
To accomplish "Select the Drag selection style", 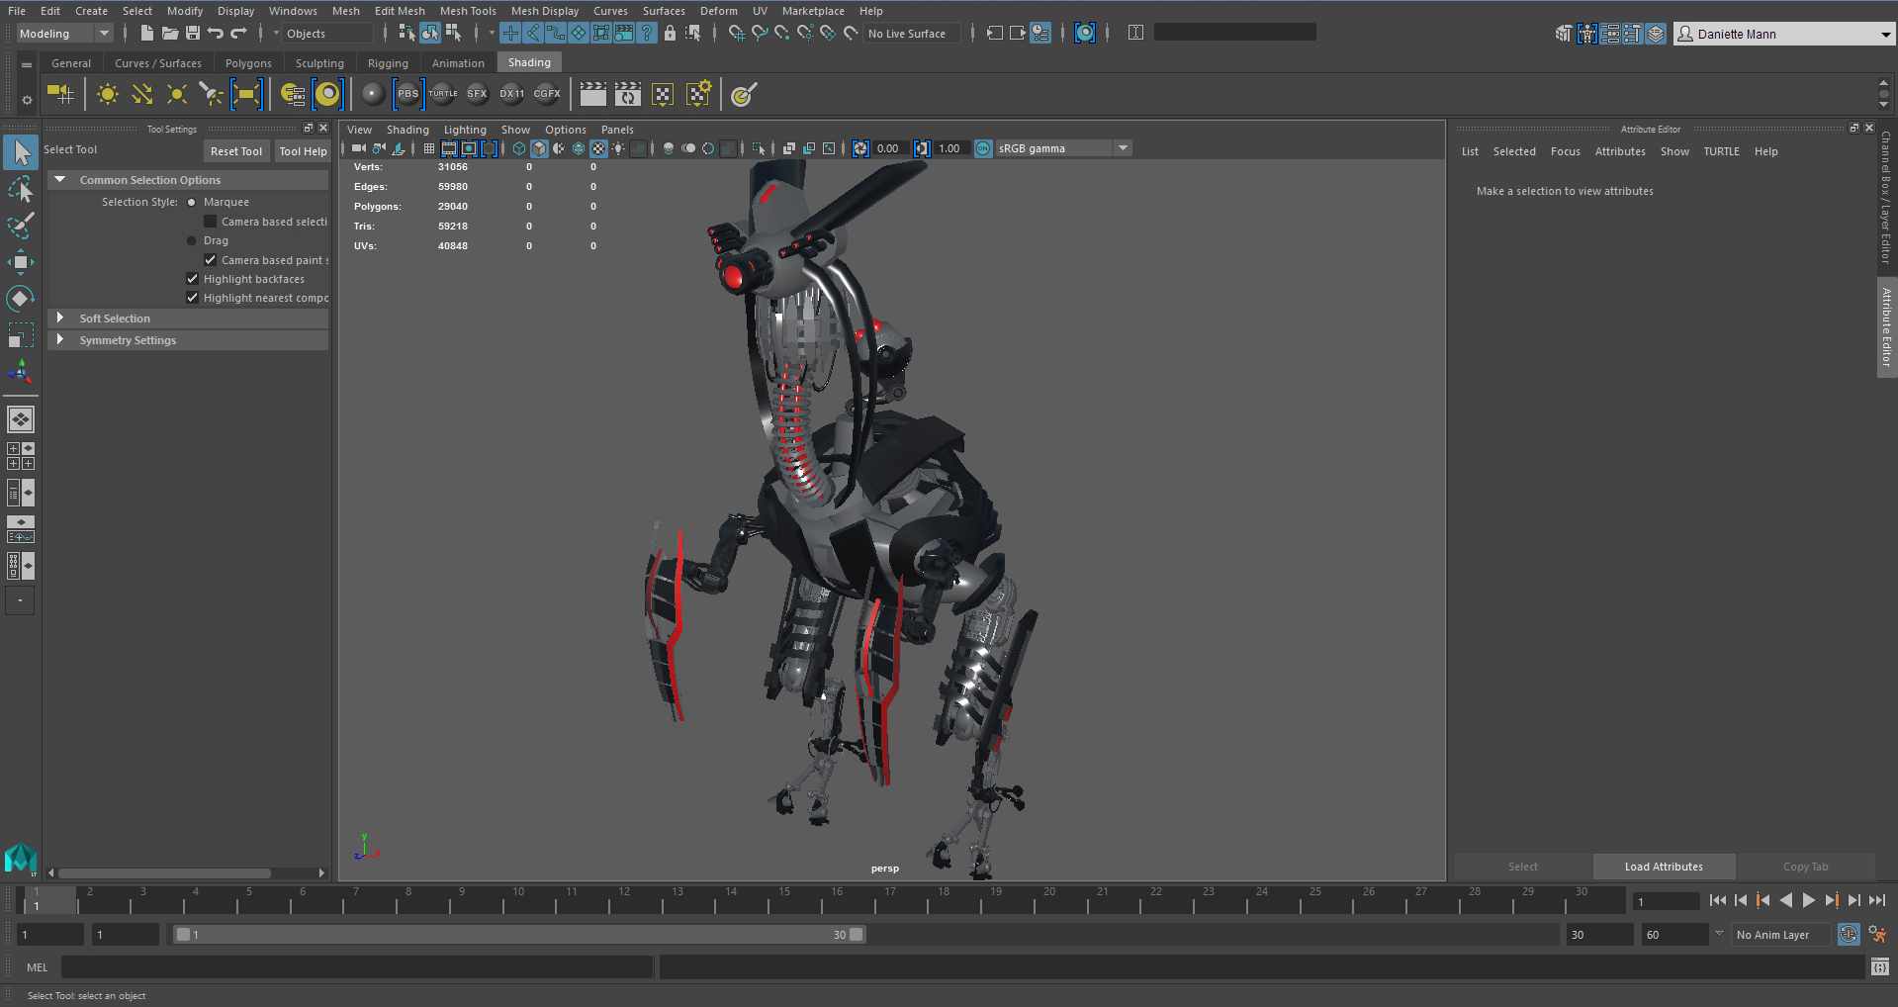I will click(192, 240).
